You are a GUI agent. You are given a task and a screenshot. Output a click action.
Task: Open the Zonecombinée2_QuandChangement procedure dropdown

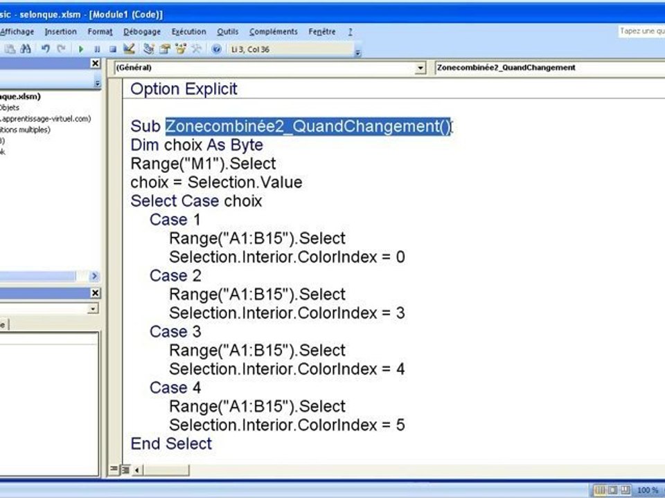tap(549, 68)
